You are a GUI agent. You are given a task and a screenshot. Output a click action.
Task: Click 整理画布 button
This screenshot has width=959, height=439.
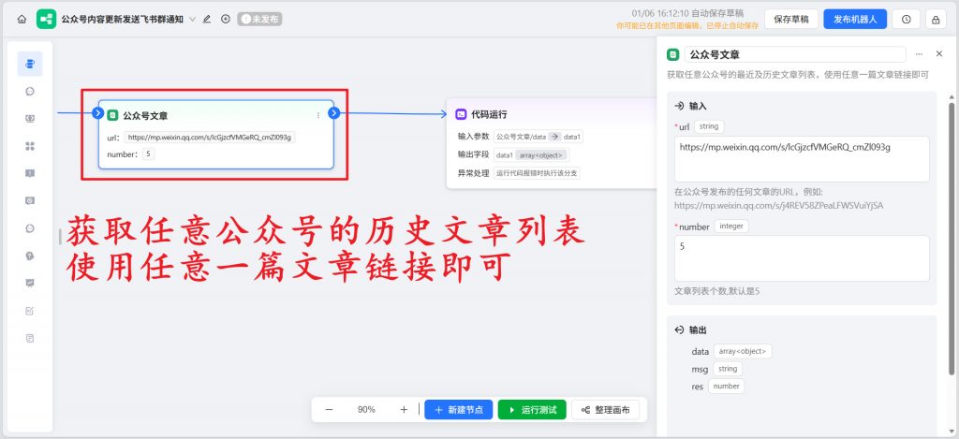pyautogui.click(x=606, y=410)
